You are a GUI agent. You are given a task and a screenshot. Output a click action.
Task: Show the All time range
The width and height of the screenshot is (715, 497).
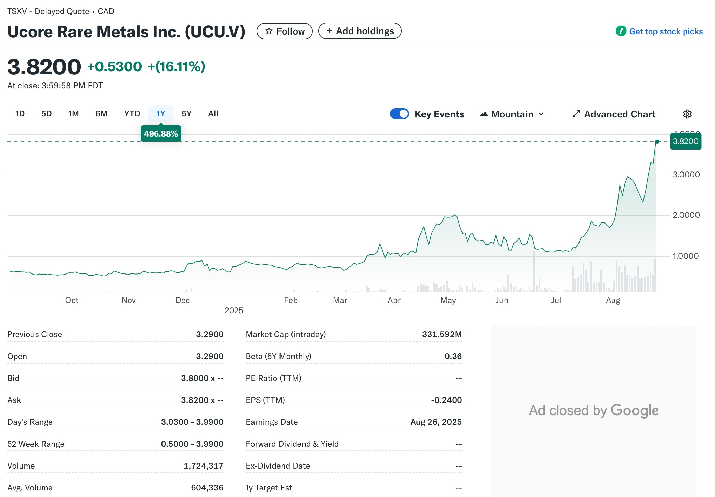(213, 114)
